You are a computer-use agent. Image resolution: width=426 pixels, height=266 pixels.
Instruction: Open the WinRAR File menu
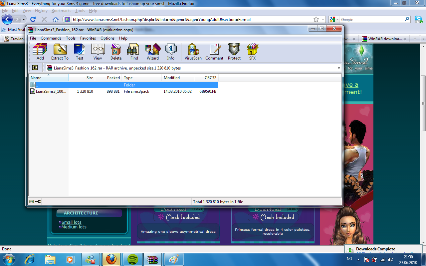point(33,38)
